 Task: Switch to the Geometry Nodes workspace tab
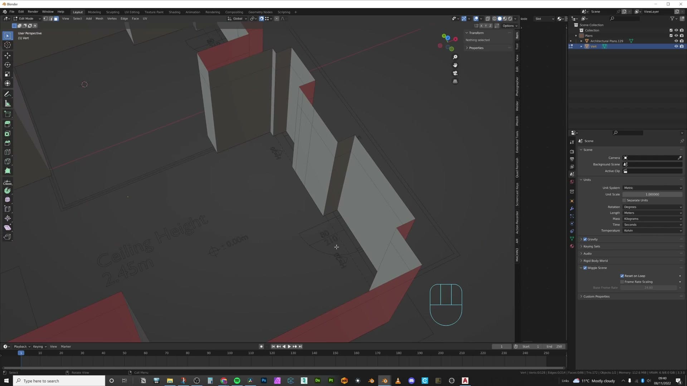click(x=260, y=12)
